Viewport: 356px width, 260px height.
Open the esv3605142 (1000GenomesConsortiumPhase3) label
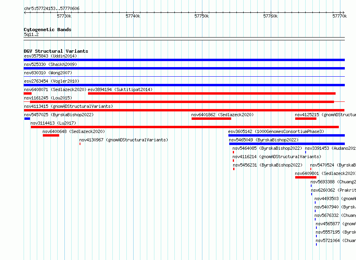pos(276,131)
